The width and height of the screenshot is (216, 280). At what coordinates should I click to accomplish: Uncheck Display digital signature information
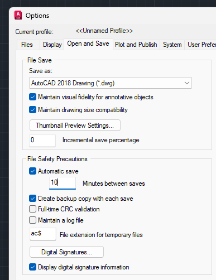point(32,267)
